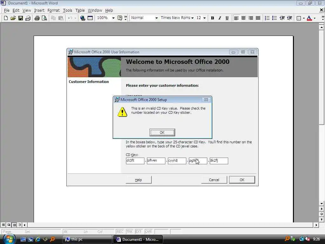The image size is (325, 244).
Task: Click OK in the invalid CD Key dialog
Action: 162,132
